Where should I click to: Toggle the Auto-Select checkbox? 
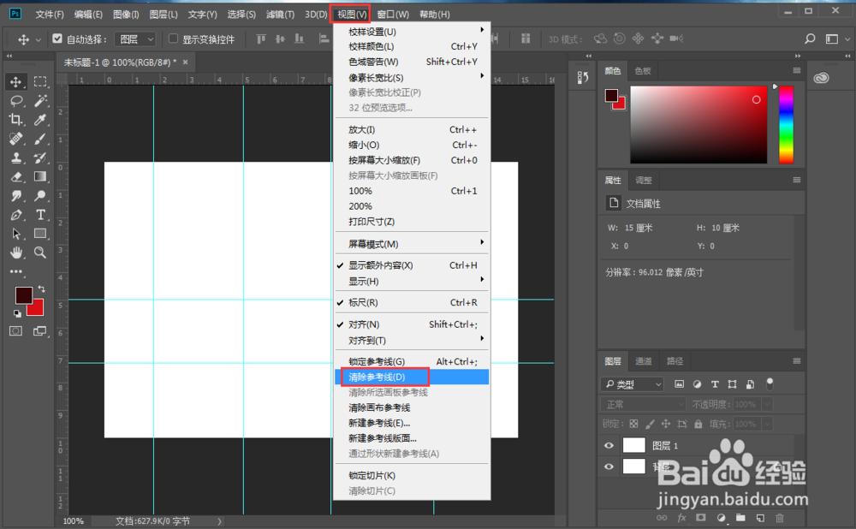click(57, 39)
